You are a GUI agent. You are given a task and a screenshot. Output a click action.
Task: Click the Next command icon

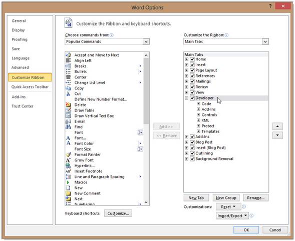[x=68, y=198]
